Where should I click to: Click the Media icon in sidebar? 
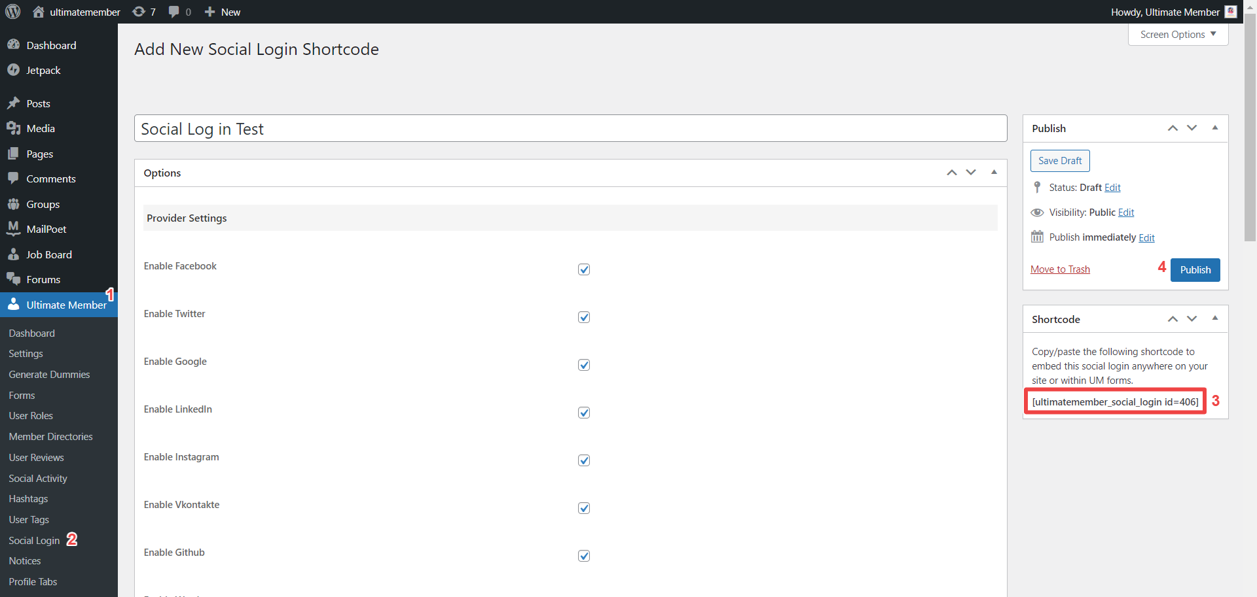[x=13, y=128]
